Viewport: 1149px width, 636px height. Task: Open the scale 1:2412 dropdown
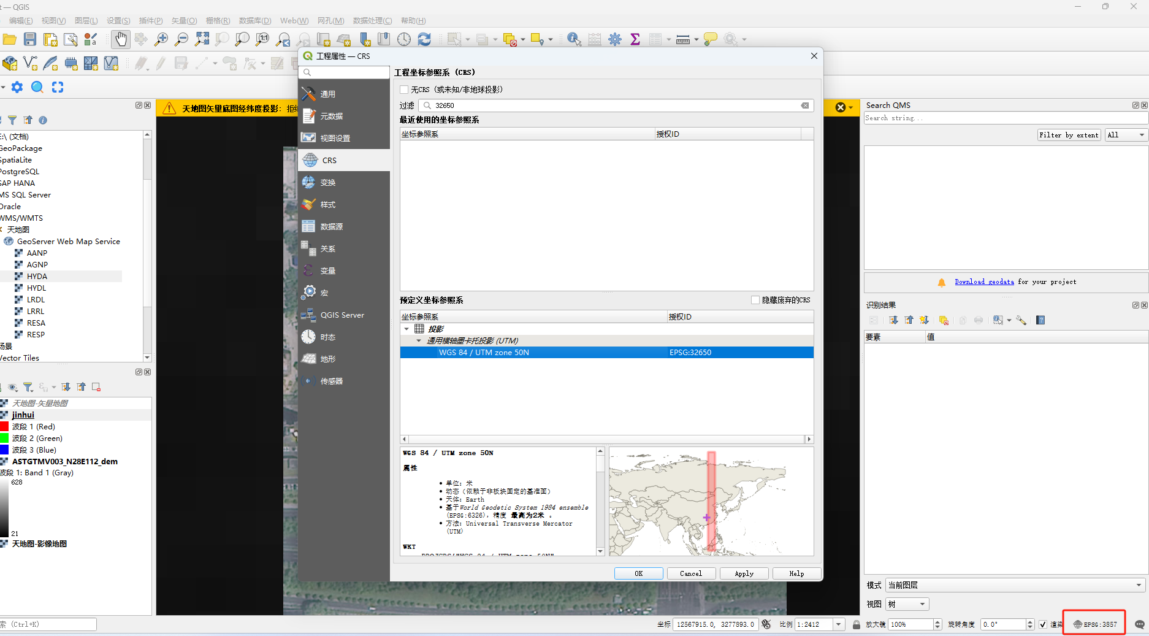[x=838, y=624]
